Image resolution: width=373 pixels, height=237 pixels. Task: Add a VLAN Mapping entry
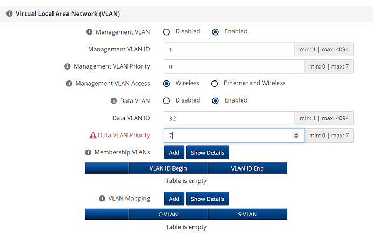[x=174, y=199]
